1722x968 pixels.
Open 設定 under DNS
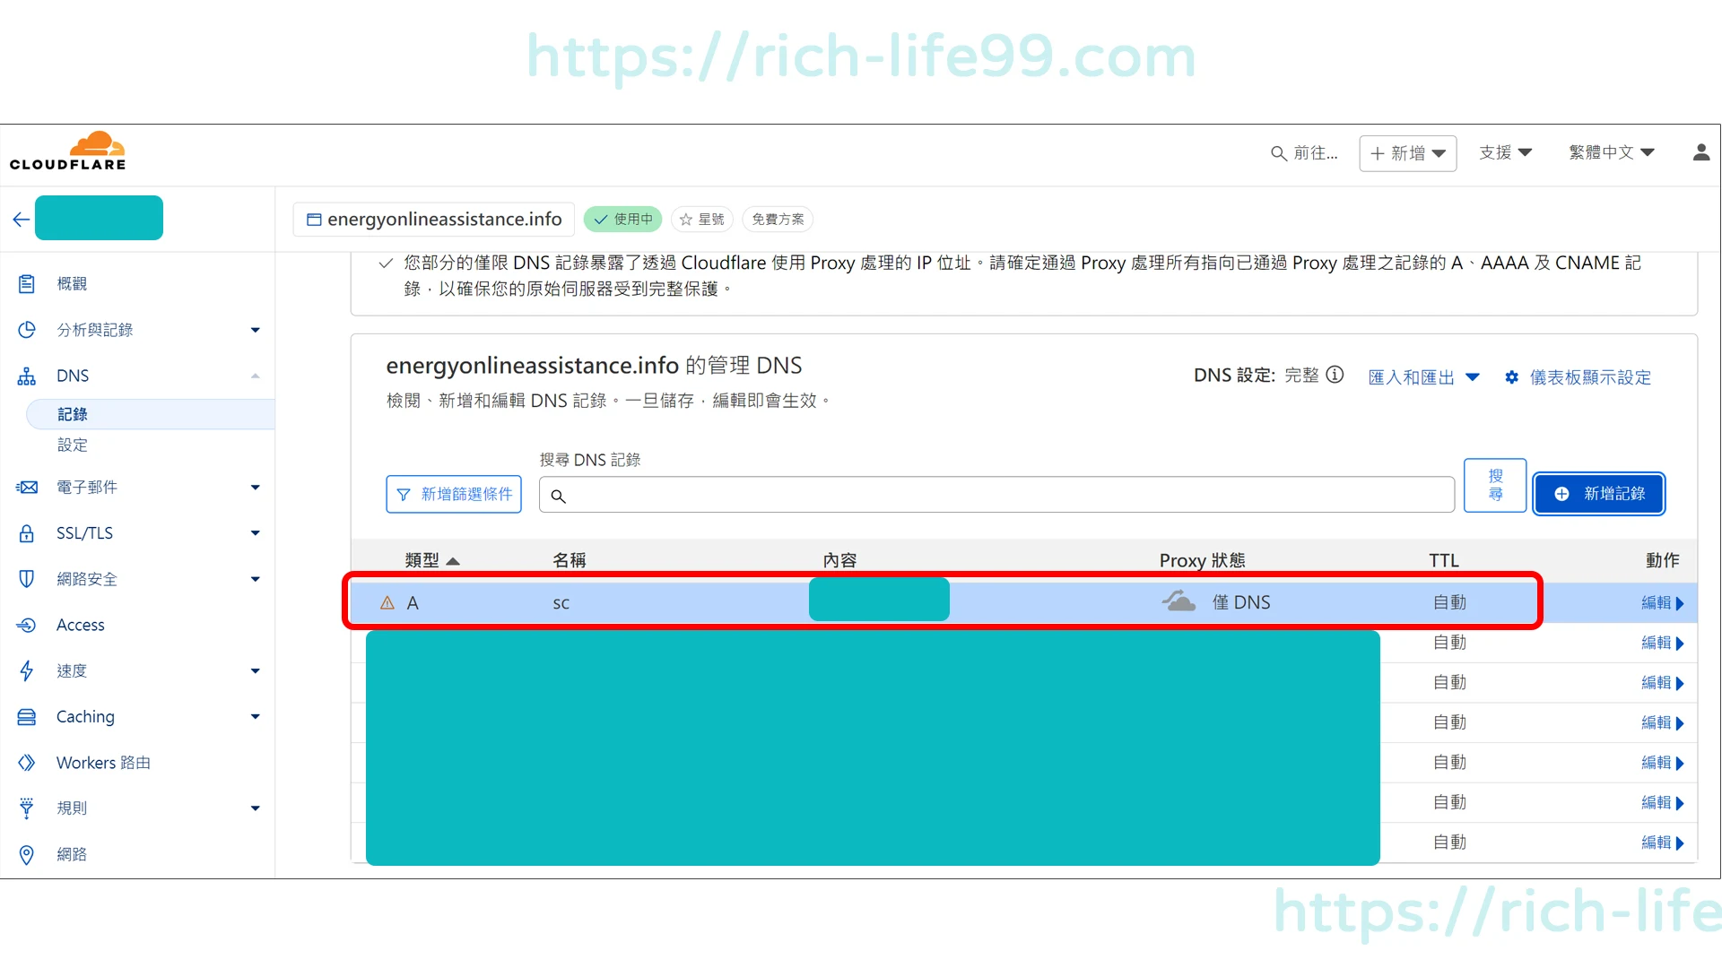[73, 445]
